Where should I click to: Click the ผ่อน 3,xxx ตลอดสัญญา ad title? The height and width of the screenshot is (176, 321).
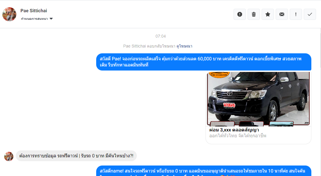(234, 130)
